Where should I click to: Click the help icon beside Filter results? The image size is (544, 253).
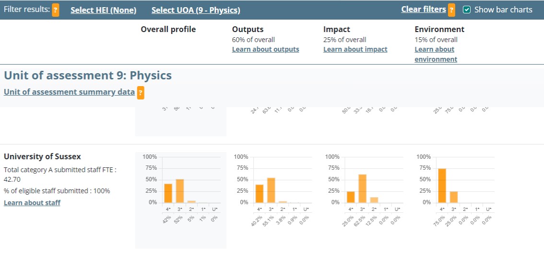pyautogui.click(x=56, y=10)
